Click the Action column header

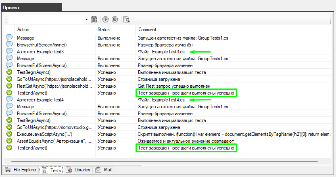[x=23, y=29]
